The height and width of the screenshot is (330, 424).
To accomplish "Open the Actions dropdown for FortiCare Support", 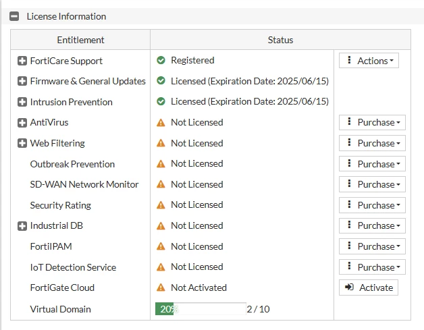I will coord(369,61).
